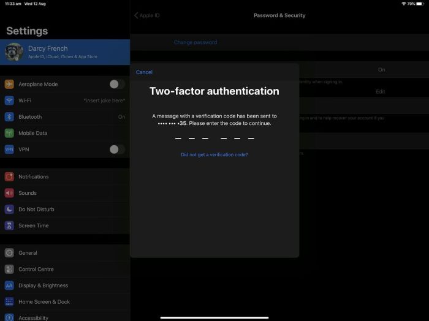This screenshot has height=321, width=429.
Task: Cancel the two-factor authentication dialog
Action: click(x=144, y=72)
